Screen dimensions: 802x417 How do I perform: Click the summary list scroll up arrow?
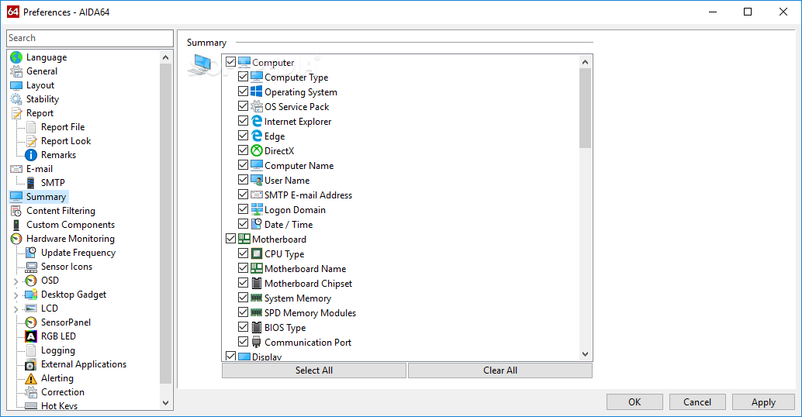coord(585,62)
